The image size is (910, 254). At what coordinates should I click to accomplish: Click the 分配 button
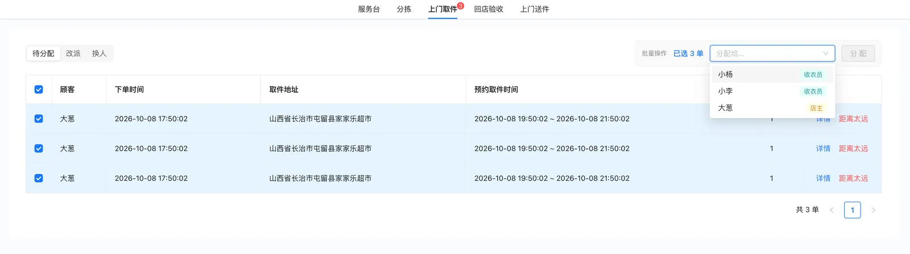click(858, 53)
